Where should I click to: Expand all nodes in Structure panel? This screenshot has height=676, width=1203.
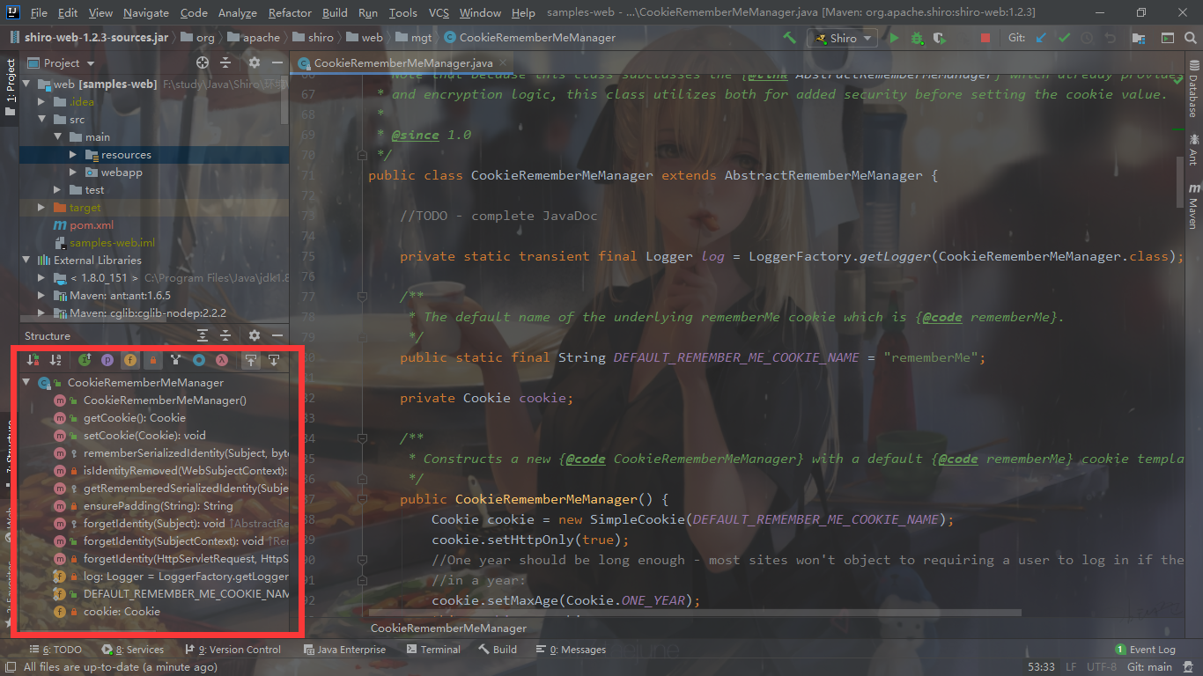(x=203, y=335)
